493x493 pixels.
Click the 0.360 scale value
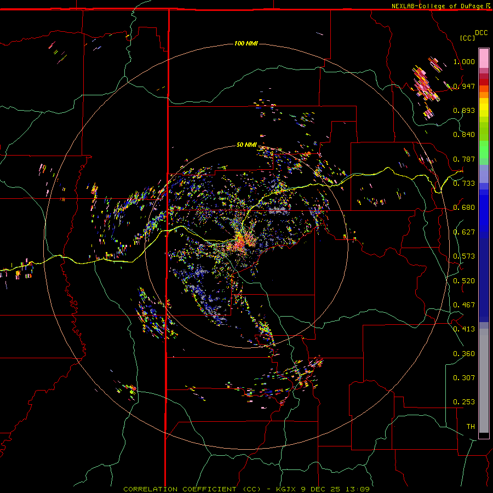464,354
